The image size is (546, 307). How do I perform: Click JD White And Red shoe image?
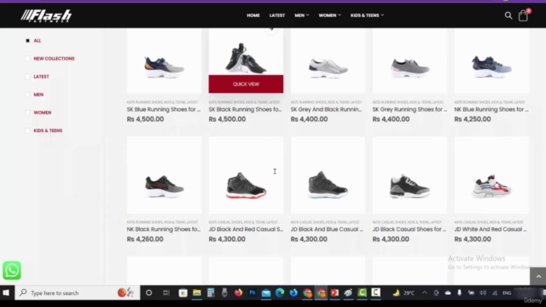pos(491,175)
